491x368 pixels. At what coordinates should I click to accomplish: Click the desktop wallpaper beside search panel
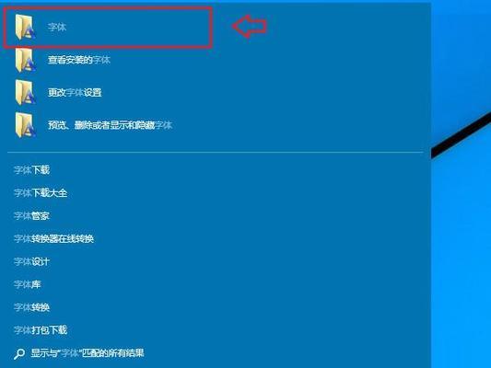[x=461, y=219]
